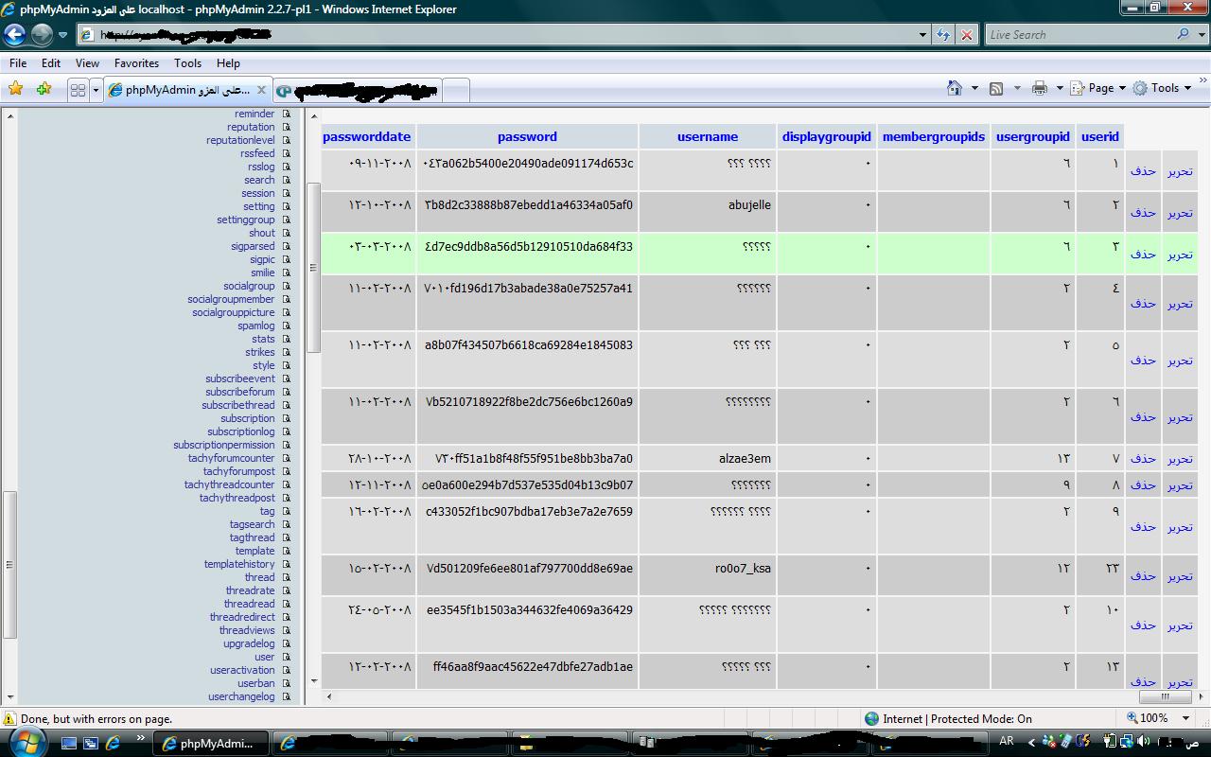
Task: Open the command bar Tools dropdown
Action: click(x=1163, y=88)
